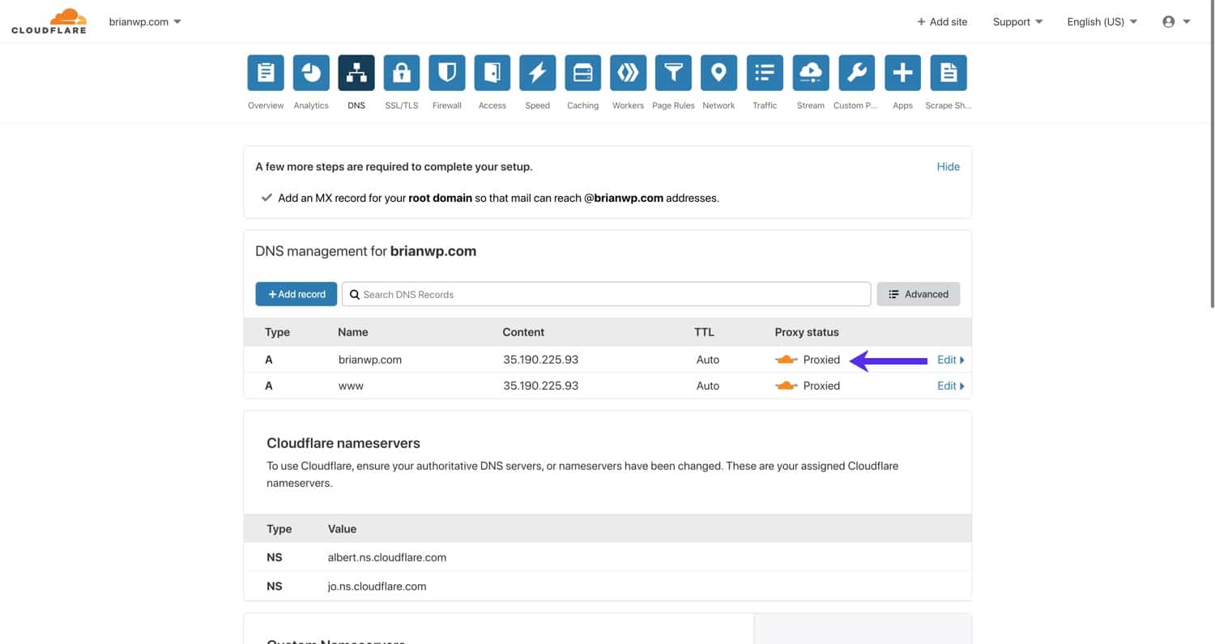Viewport: 1215px width, 644px height.
Task: Open the Stream cloud icon
Action: coord(810,72)
